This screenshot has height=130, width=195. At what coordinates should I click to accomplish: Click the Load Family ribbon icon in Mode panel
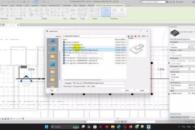pyautogui.click(x=92, y=12)
